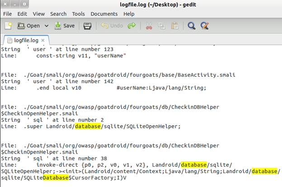Open the Find and Replace icon
Image resolution: width=282 pixels, height=187 pixels.
point(205,26)
